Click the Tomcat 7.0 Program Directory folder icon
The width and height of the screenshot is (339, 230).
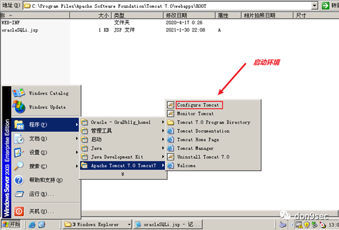click(170, 122)
